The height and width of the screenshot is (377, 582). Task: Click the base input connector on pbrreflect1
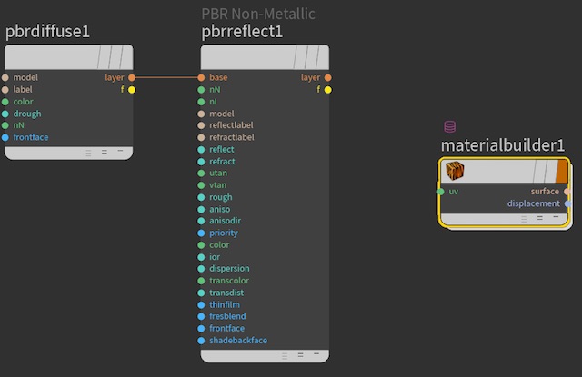(x=201, y=78)
